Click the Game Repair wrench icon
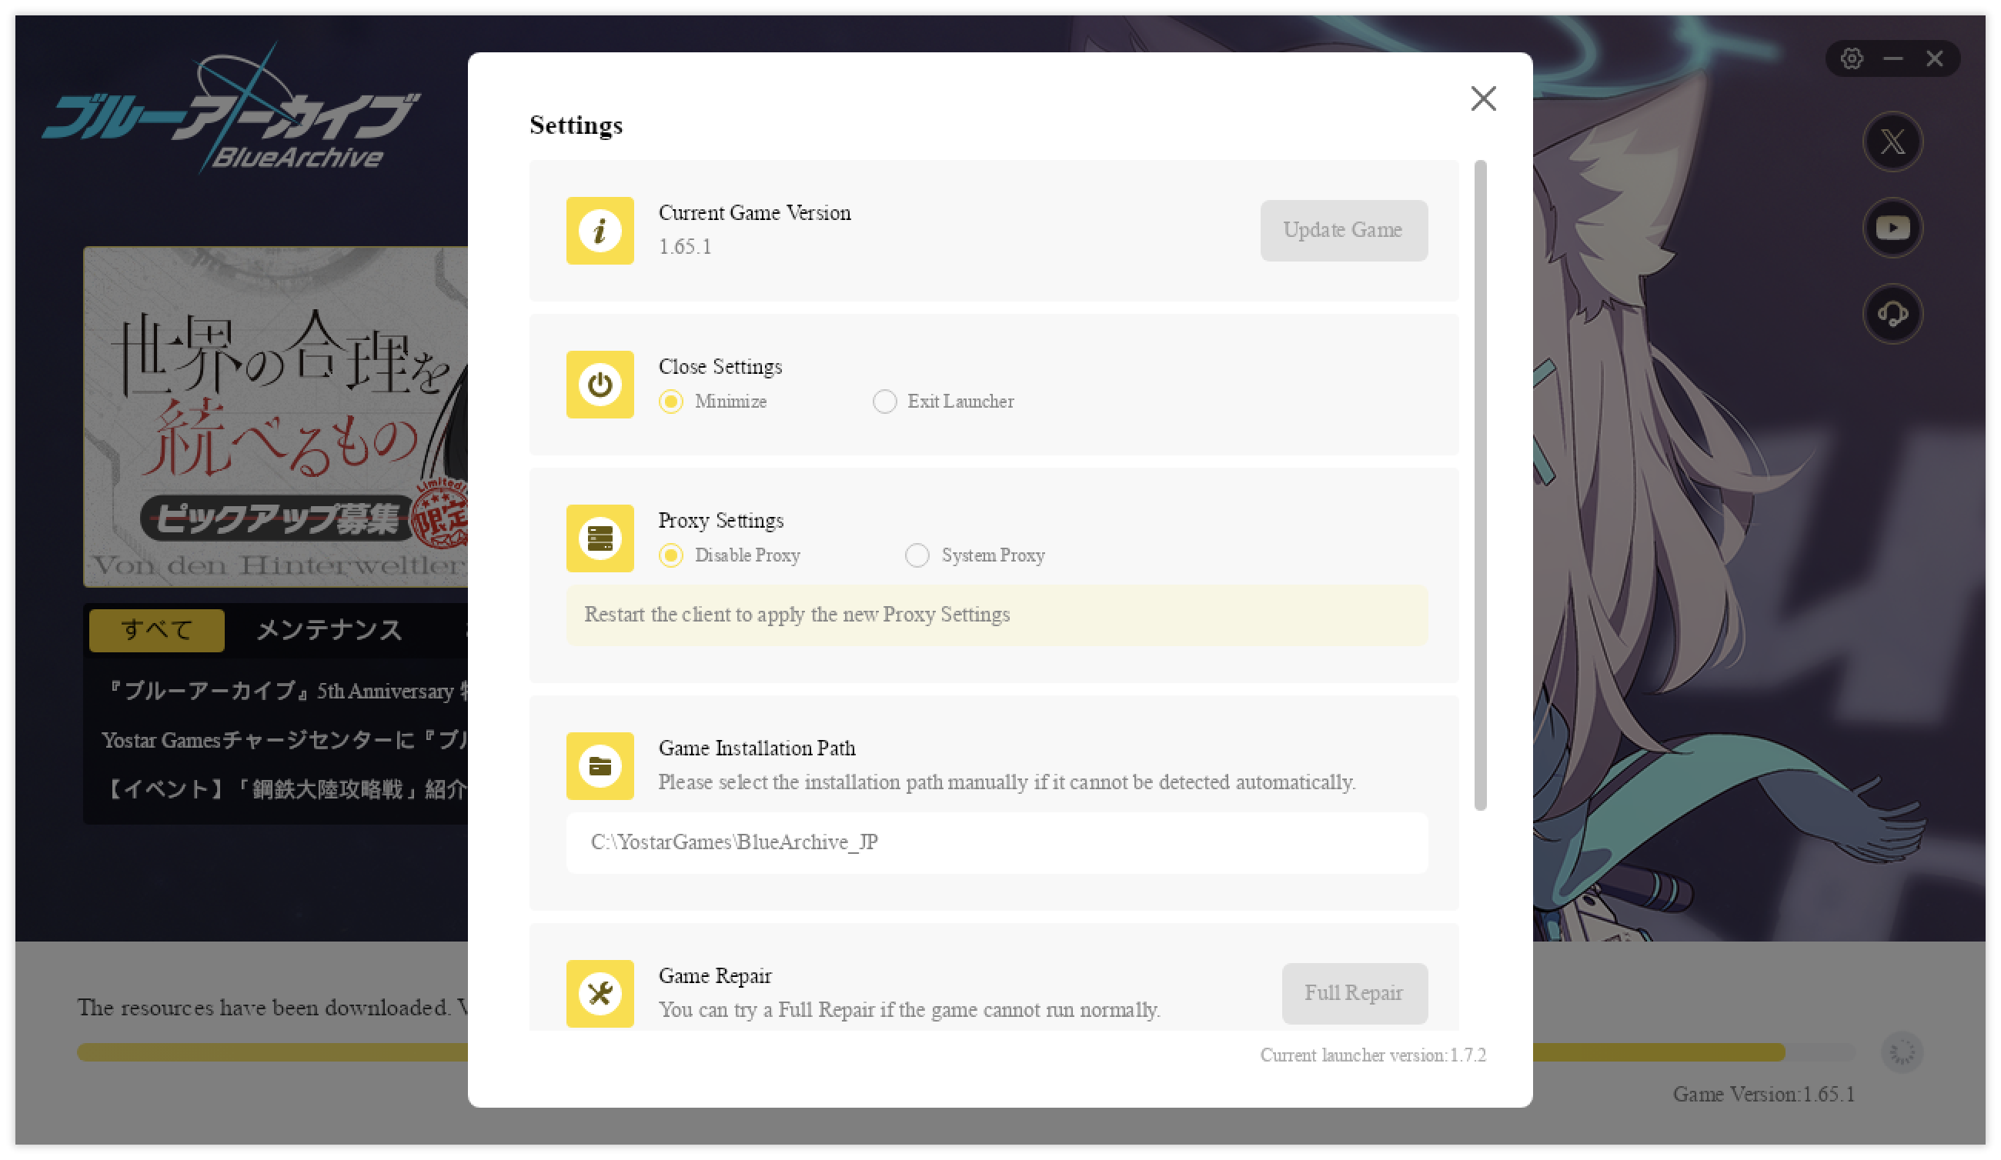This screenshot has height=1160, width=2001. point(600,993)
